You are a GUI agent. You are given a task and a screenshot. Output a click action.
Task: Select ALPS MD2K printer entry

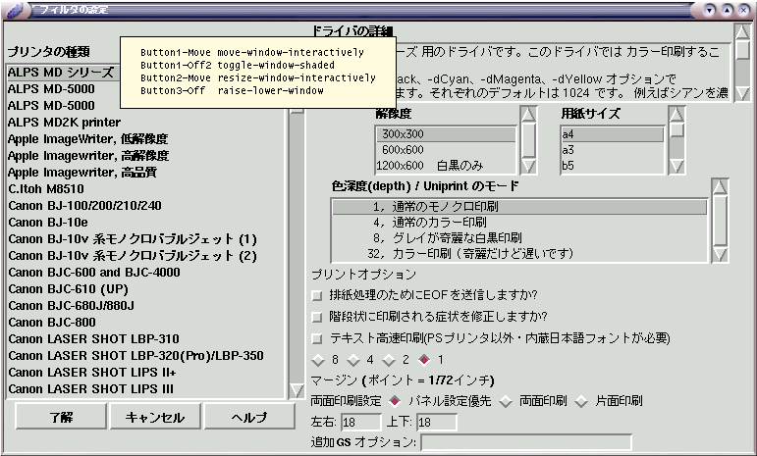click(145, 123)
